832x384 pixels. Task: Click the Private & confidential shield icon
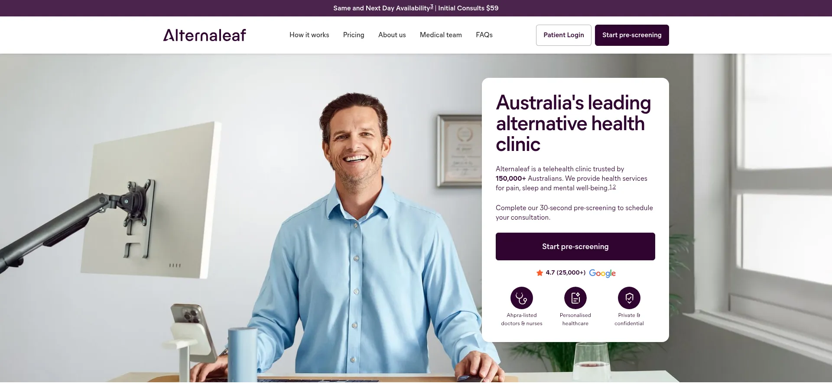point(629,298)
